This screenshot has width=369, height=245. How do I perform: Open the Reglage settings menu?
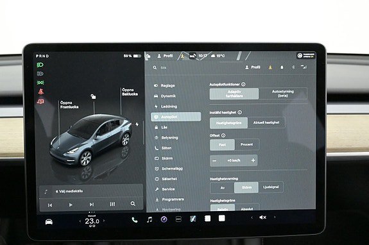(x=164, y=85)
